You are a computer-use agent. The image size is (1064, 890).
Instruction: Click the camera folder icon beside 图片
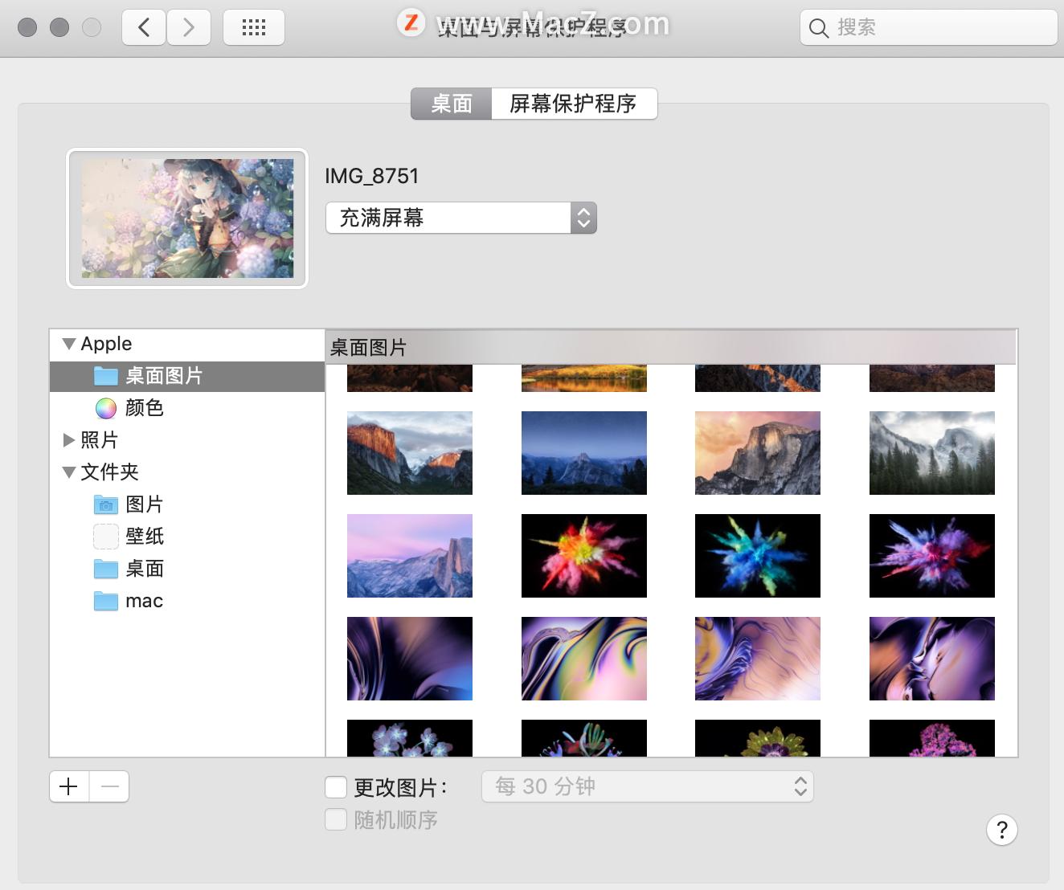pos(105,504)
